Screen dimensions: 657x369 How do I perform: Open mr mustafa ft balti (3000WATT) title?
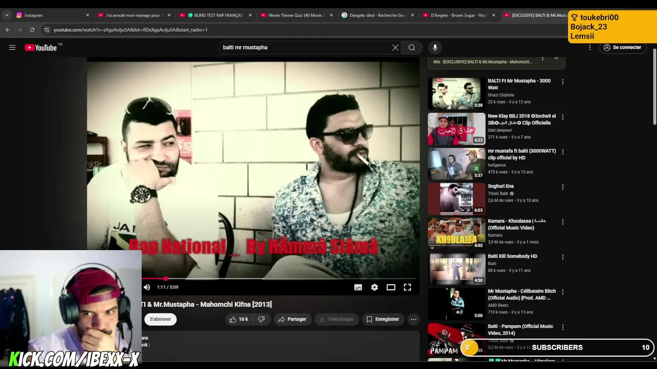(x=521, y=154)
